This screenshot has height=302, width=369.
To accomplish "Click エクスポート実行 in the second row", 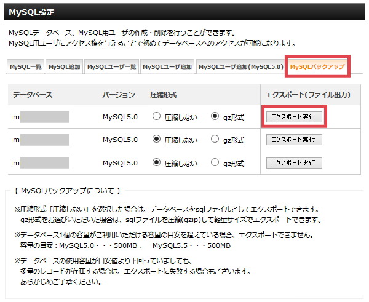I will [294, 140].
